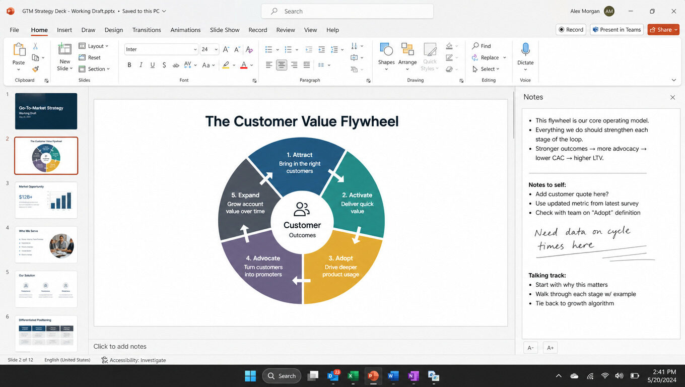Click the Format Painter brush icon
Image resolution: width=685 pixels, height=387 pixels.
tap(35, 69)
